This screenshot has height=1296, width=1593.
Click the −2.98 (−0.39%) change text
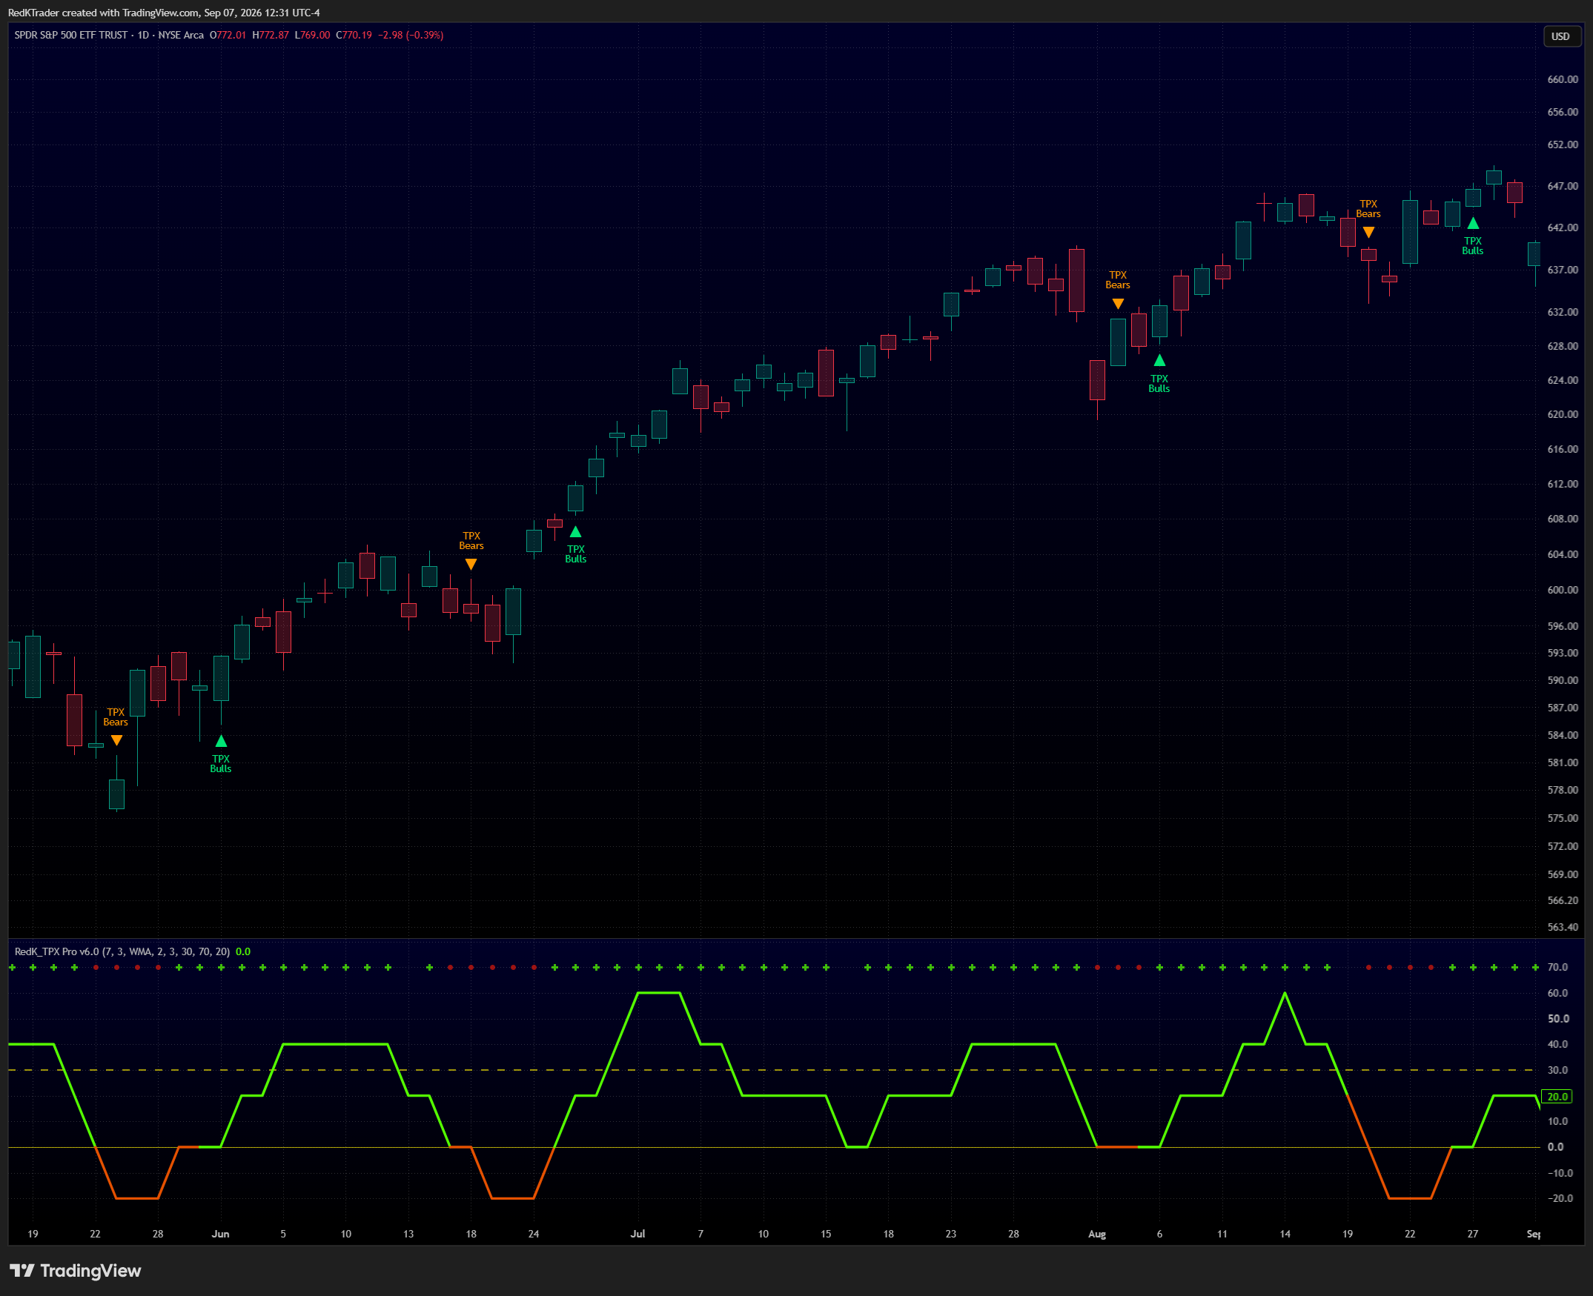(x=411, y=35)
